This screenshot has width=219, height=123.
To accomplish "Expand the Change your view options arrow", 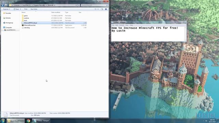I will pos(98,9).
